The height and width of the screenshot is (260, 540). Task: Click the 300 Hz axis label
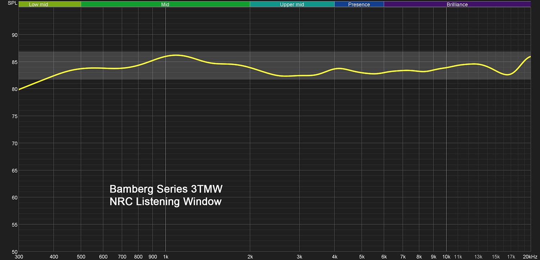[x=19, y=257]
